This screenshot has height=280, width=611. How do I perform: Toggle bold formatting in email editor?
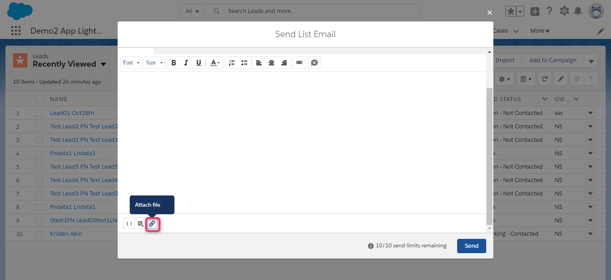coord(174,63)
